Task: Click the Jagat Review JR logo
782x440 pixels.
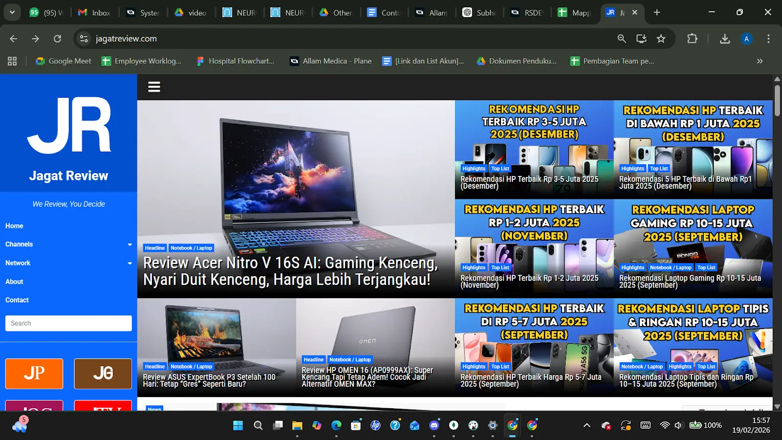Action: tap(69, 125)
